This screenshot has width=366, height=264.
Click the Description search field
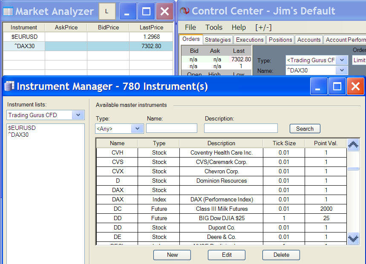click(241, 128)
